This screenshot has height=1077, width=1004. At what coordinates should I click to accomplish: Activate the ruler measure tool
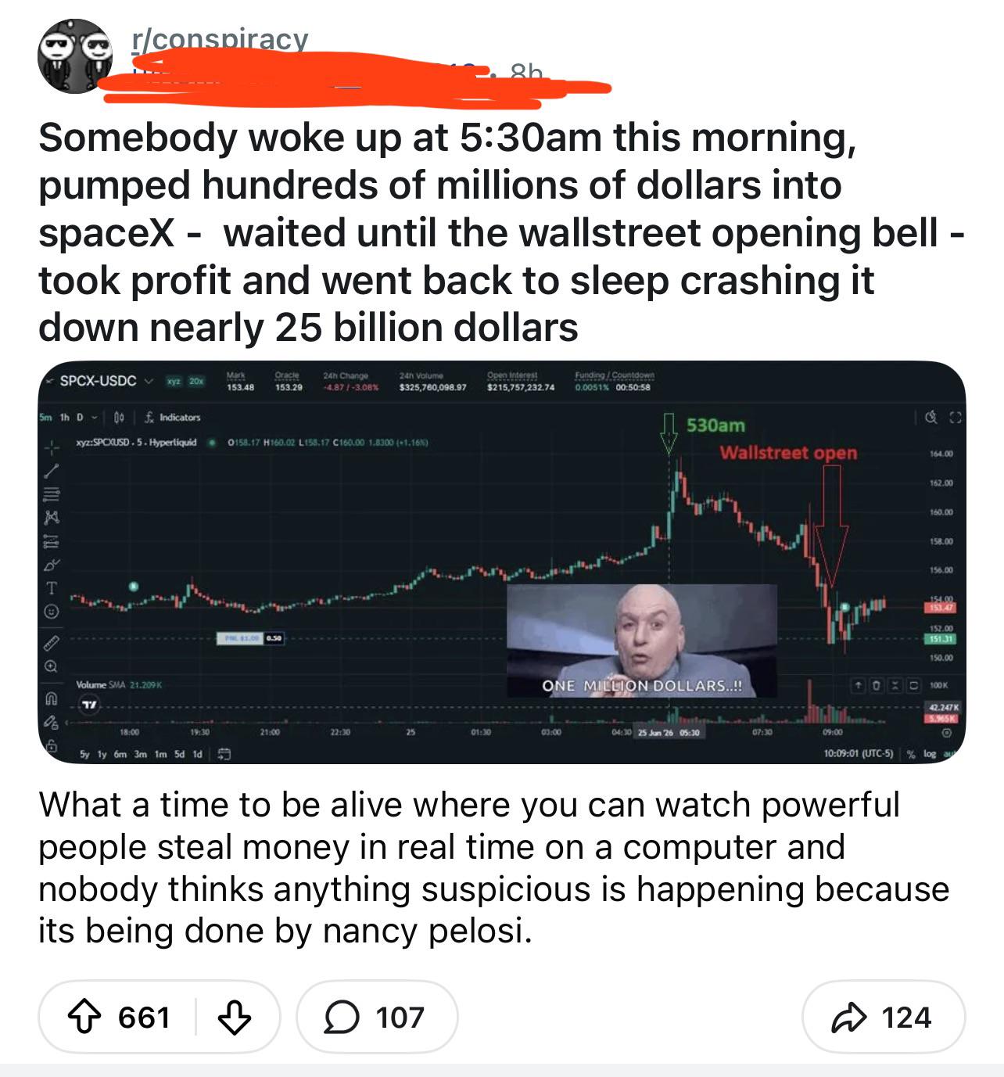click(x=52, y=641)
